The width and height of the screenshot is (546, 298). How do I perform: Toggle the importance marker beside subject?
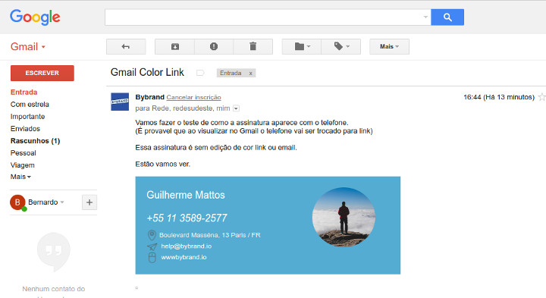pyautogui.click(x=200, y=73)
